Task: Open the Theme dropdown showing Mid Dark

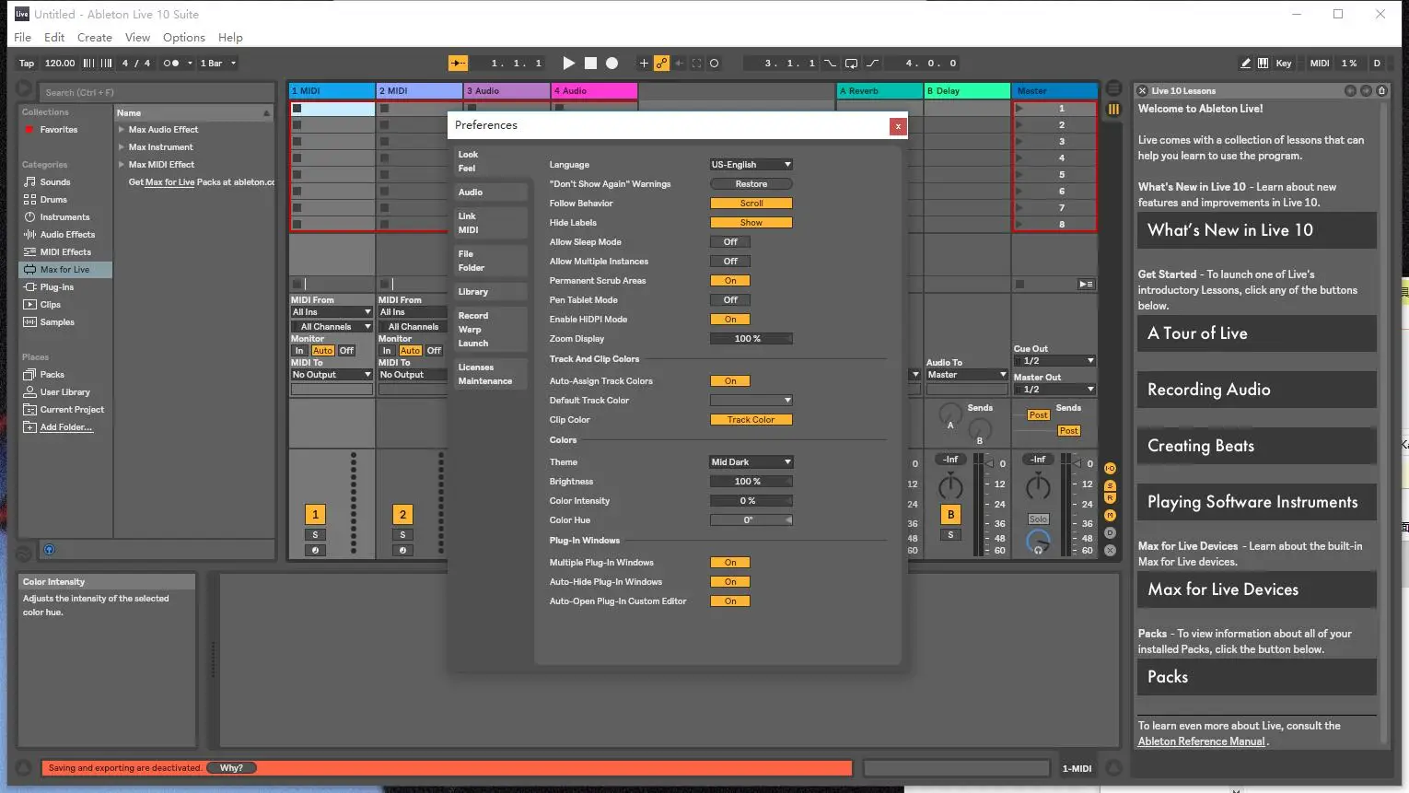Action: pyautogui.click(x=751, y=461)
